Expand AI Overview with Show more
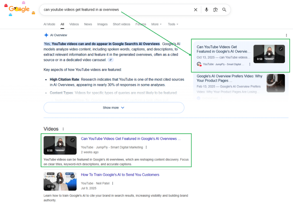The width and height of the screenshot is (293, 203). pyautogui.click(x=114, y=108)
